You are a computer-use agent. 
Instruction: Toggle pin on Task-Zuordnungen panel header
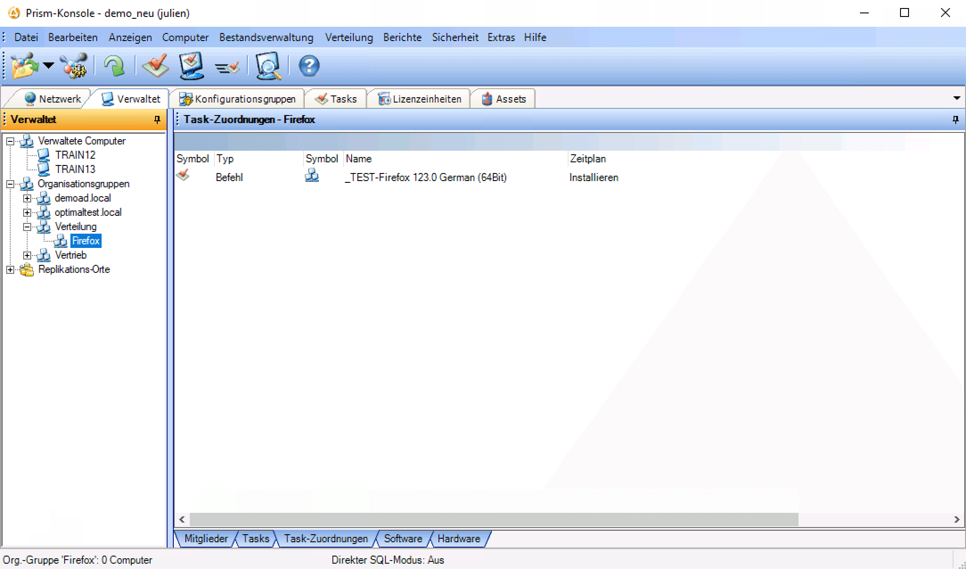click(955, 120)
